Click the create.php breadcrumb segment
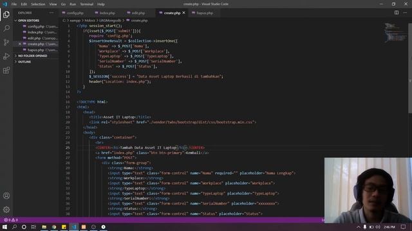Image resolution: width=412 pixels, height=231 pixels. tap(139, 21)
